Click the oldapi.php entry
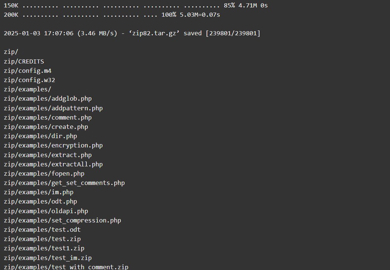This screenshot has width=390, height=270. [x=46, y=211]
